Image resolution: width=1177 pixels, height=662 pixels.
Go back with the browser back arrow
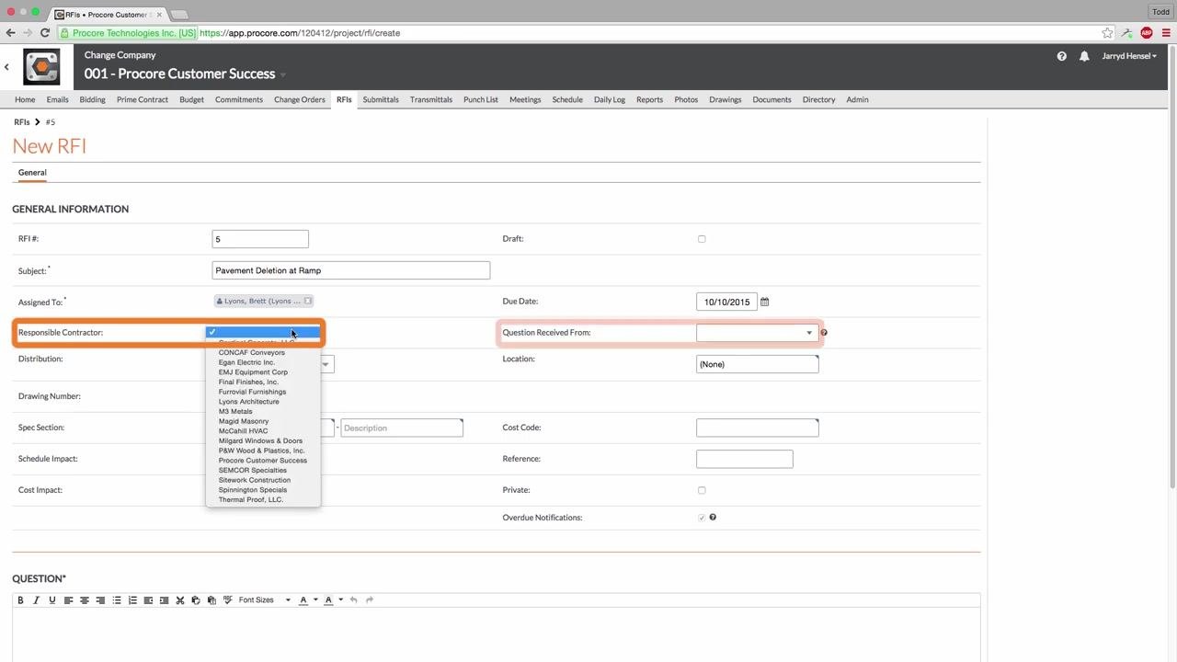click(x=11, y=33)
